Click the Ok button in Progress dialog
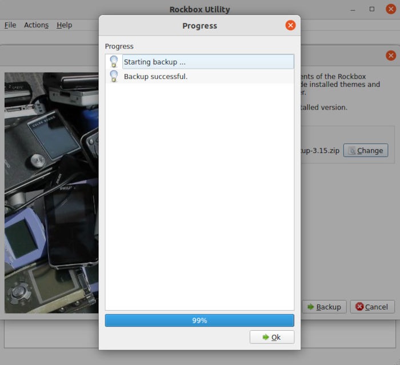The image size is (400, 365). pos(271,337)
